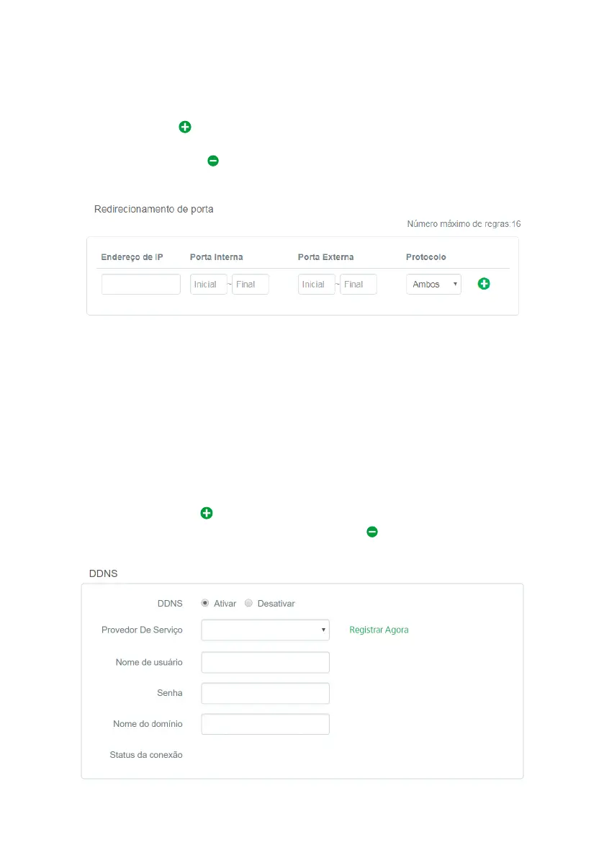Image resolution: width=604 pixels, height=858 pixels.
Task: Click the 'Provedor De Serviço' label
Action: [x=142, y=630]
